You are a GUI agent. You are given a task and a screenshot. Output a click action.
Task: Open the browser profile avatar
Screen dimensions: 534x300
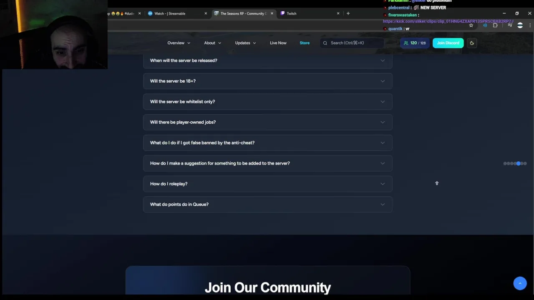tap(520, 25)
